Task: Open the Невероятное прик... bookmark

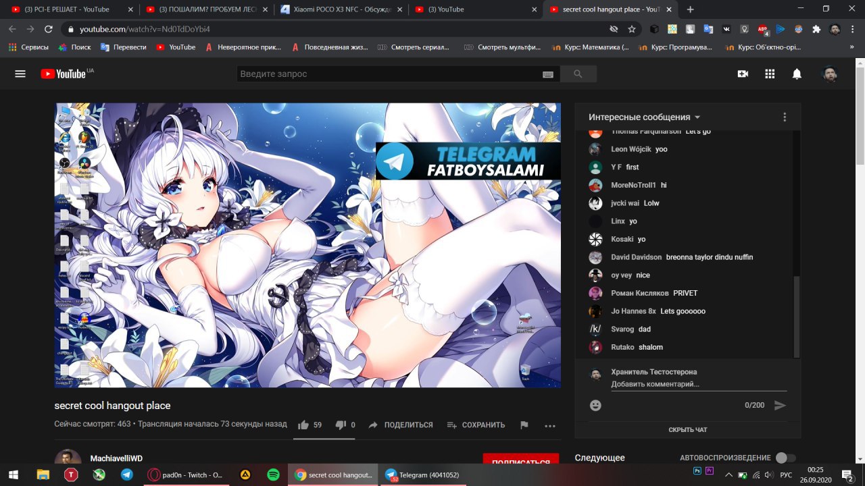Action: point(243,47)
